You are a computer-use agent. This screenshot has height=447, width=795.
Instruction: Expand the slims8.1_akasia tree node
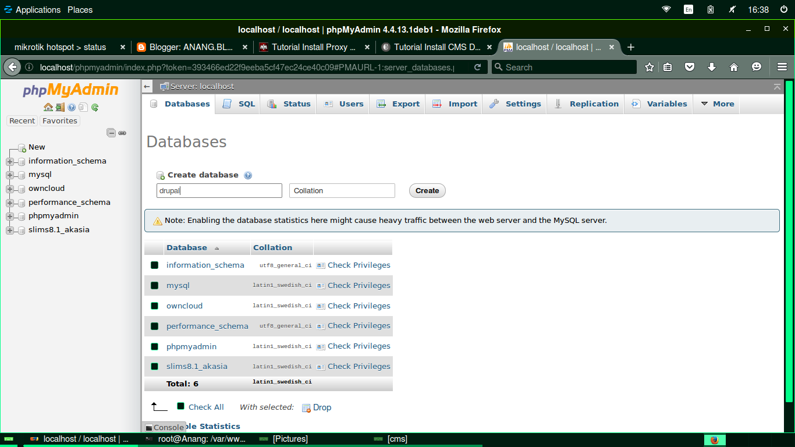pyautogui.click(x=9, y=229)
